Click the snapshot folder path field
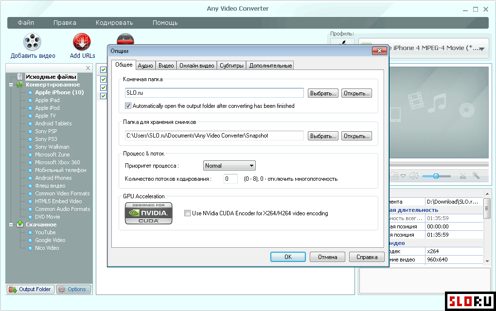The image size is (496, 311). tap(214, 136)
